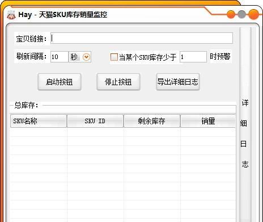This screenshot has width=263, height=222.
Task: Click the 停止按钮 stop button
Action: 118,82
